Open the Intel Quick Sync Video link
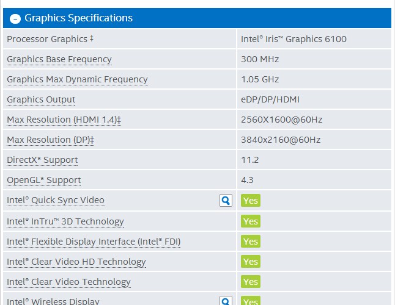The height and width of the screenshot is (305, 395). [56, 200]
